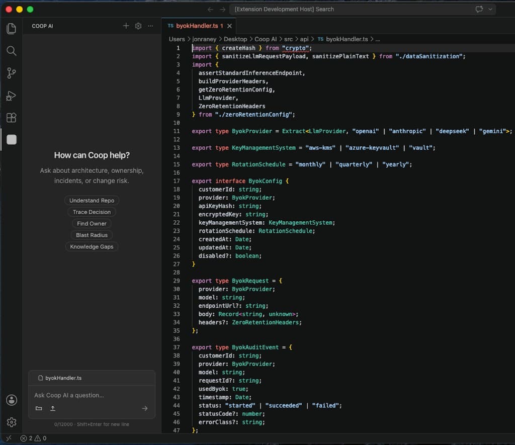Open the breadcrumb symbol ellipsis
The image size is (515, 445).
click(378, 39)
